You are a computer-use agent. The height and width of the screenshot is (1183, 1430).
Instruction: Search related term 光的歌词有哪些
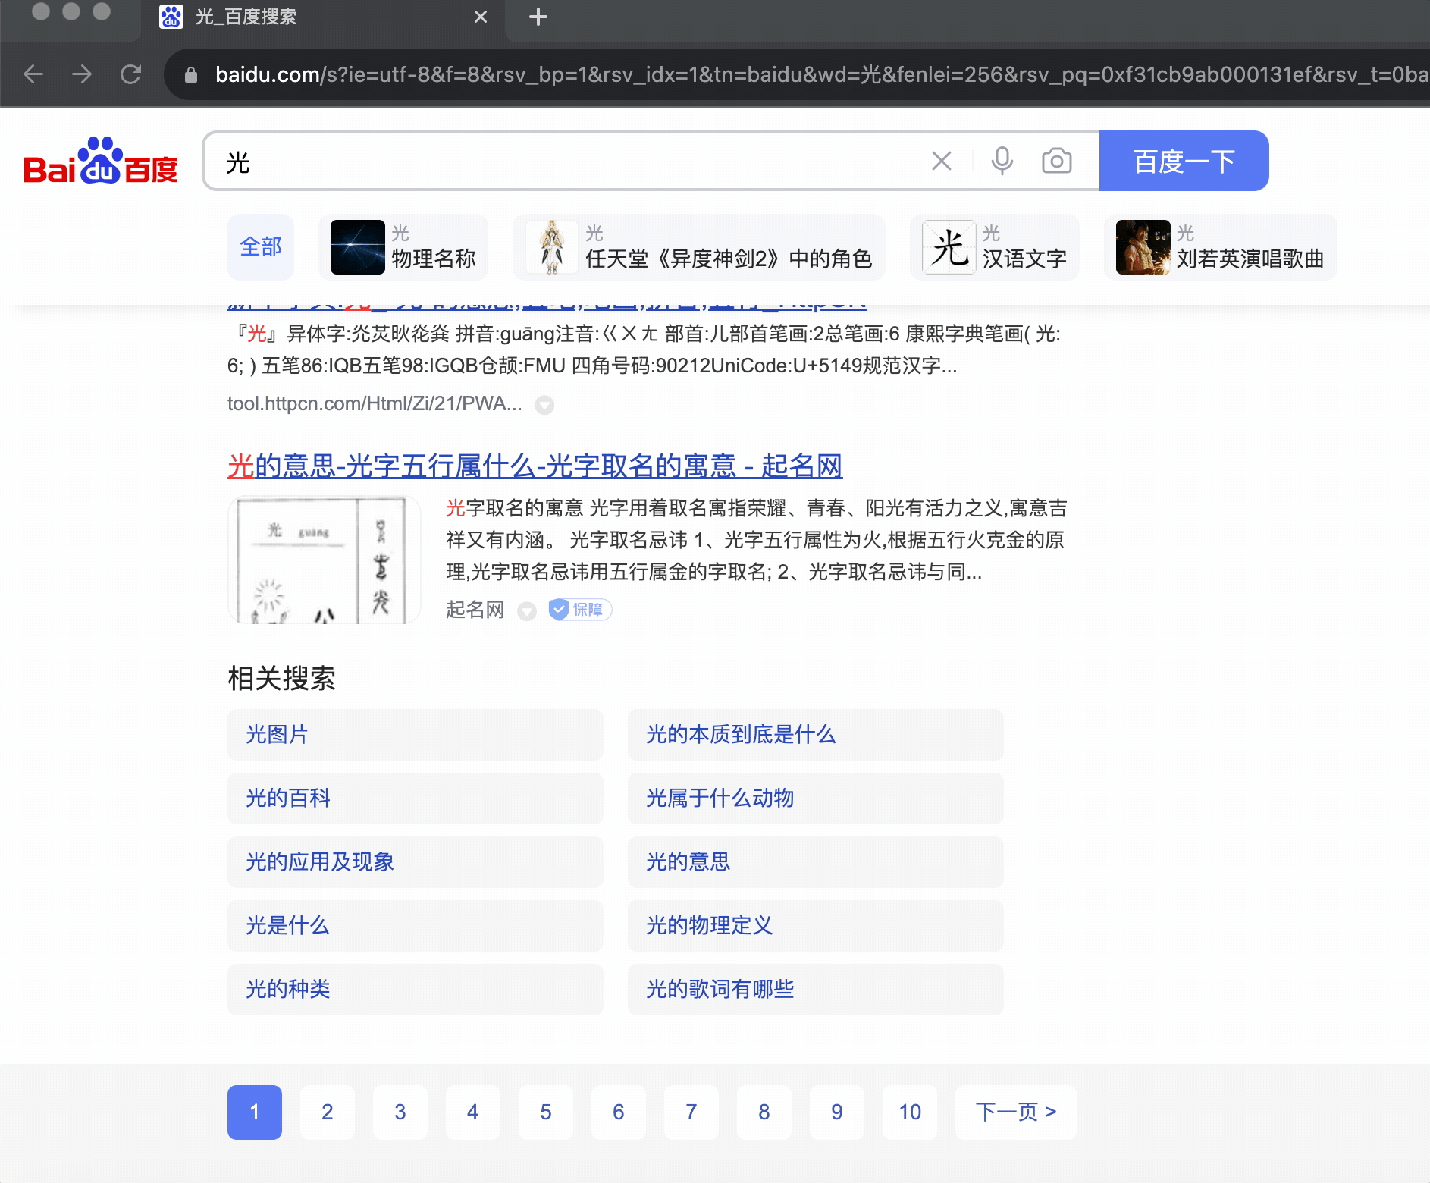(816, 990)
